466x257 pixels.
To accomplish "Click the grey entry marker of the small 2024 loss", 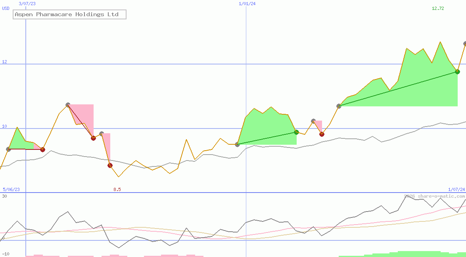I will click(313, 121).
